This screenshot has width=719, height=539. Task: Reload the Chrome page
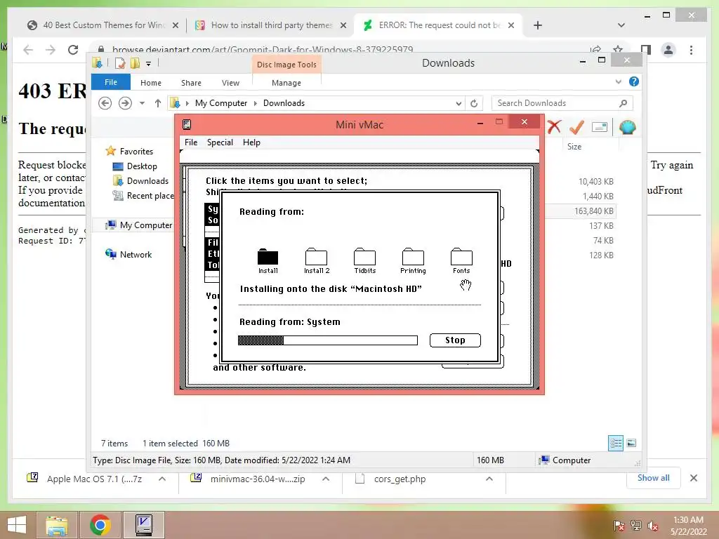pos(73,50)
